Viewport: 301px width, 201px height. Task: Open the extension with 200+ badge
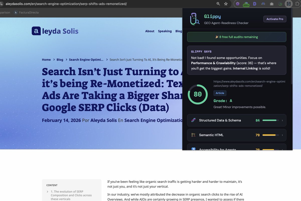coord(246,4)
